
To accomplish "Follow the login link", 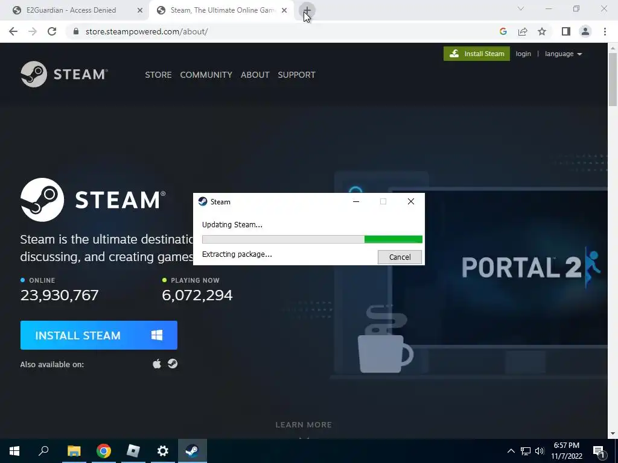I will point(523,54).
